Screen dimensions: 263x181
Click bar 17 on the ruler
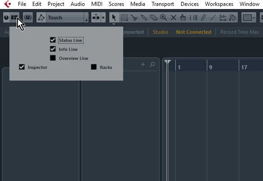point(244,68)
